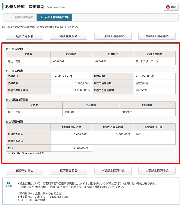
Task: Click the 普通預金 account type cell
Action: [x=91, y=112]
